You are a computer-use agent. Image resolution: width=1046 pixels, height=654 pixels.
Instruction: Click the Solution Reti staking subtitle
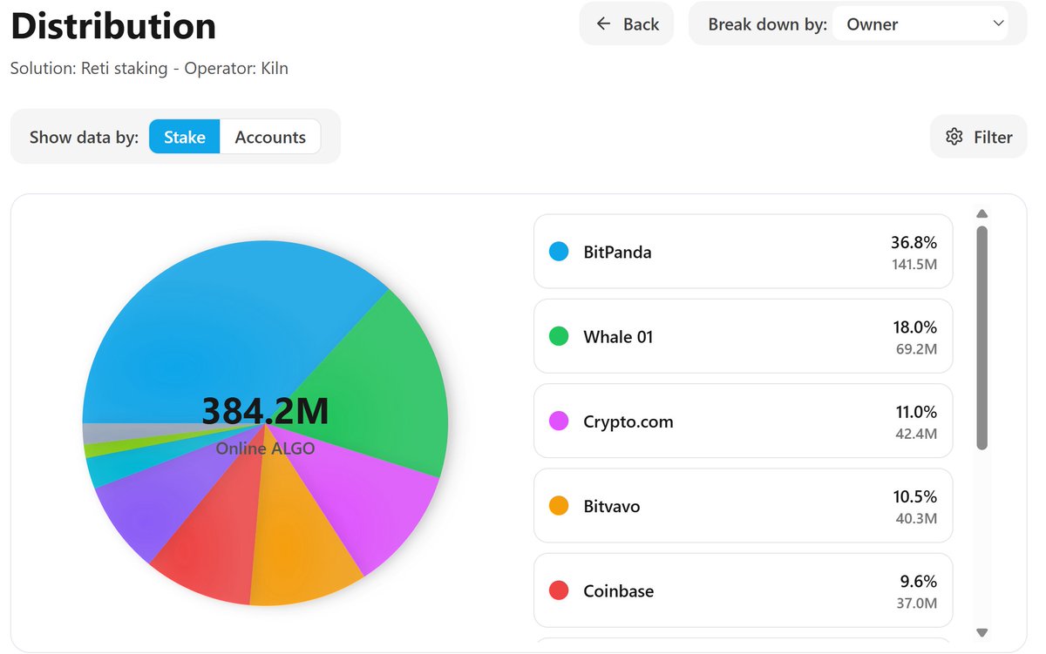(x=149, y=68)
